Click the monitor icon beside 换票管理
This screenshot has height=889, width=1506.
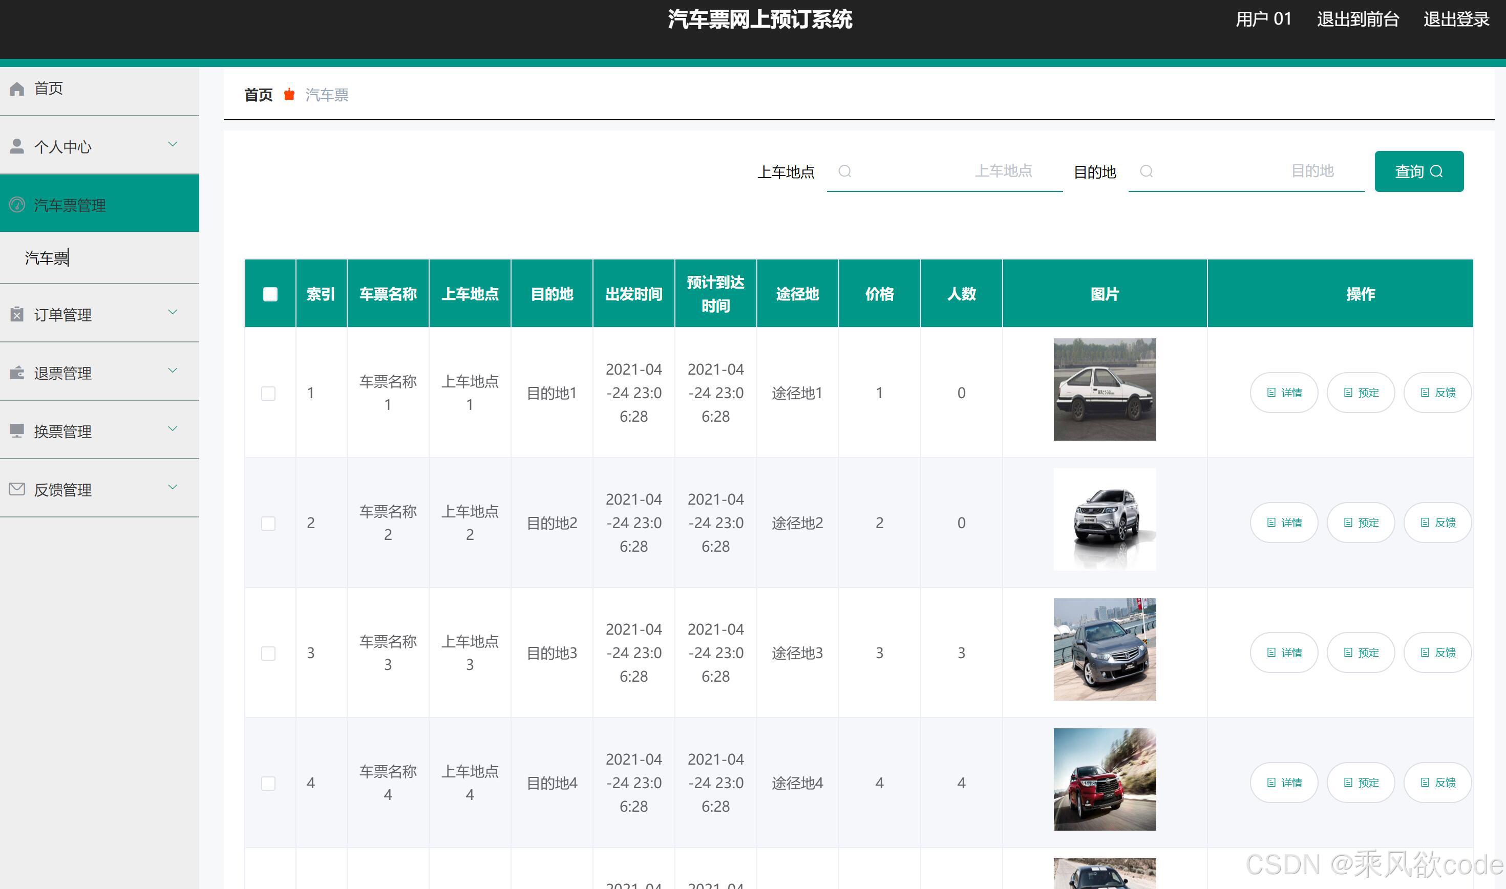coord(17,431)
